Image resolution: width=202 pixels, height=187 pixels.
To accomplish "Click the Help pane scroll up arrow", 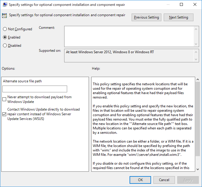I will coord(197,80).
